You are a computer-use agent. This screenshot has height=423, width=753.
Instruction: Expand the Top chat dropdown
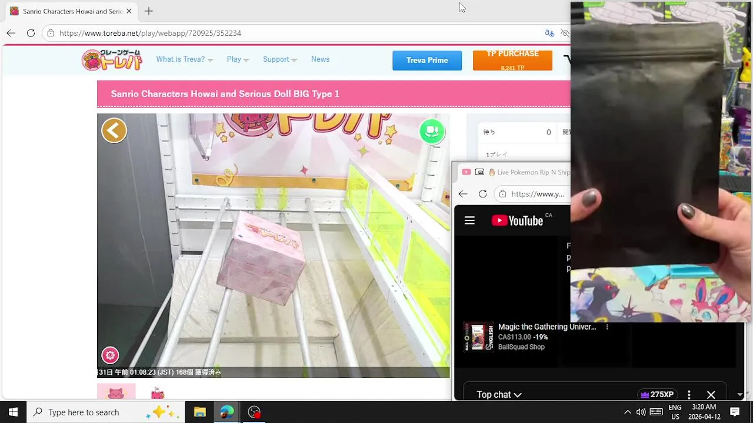[x=499, y=395]
